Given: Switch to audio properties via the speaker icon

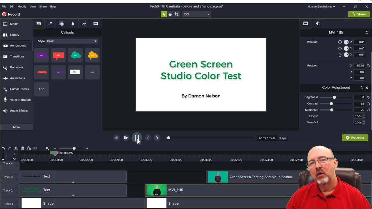Looking at the screenshot, I should click(318, 24).
